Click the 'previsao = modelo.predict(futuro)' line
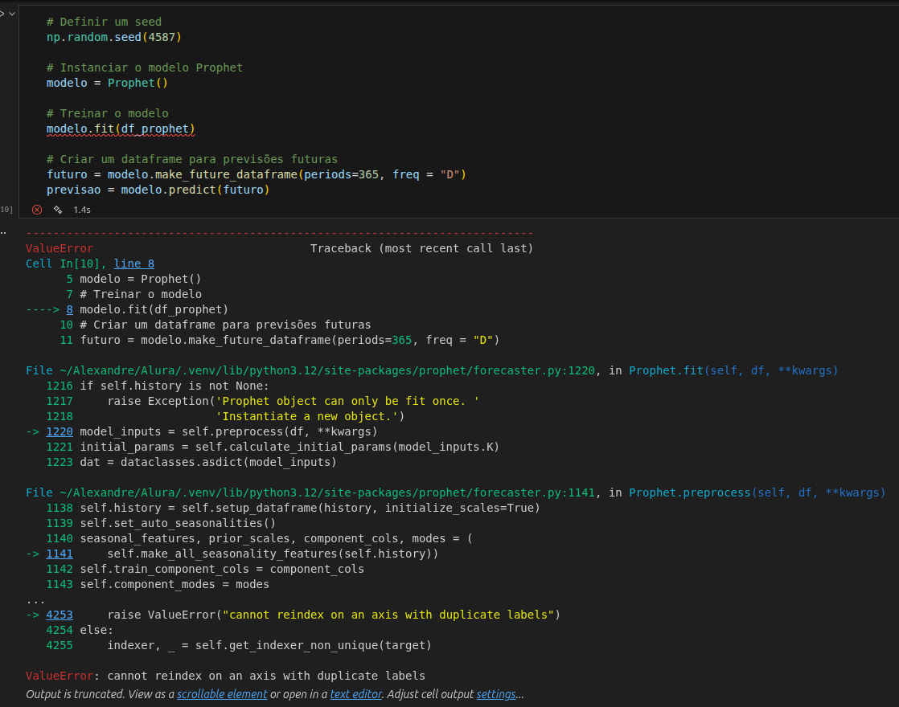The image size is (899, 707). (x=158, y=190)
